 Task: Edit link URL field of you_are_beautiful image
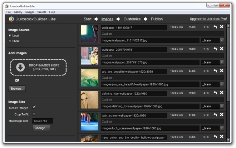click(150, 84)
